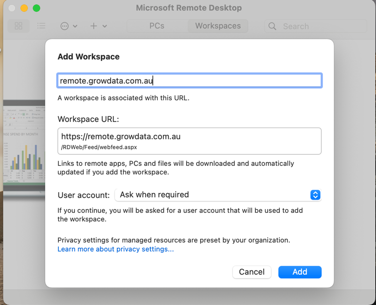The width and height of the screenshot is (376, 305).
Task: Open Learn more about privacy settings link
Action: coord(115,249)
